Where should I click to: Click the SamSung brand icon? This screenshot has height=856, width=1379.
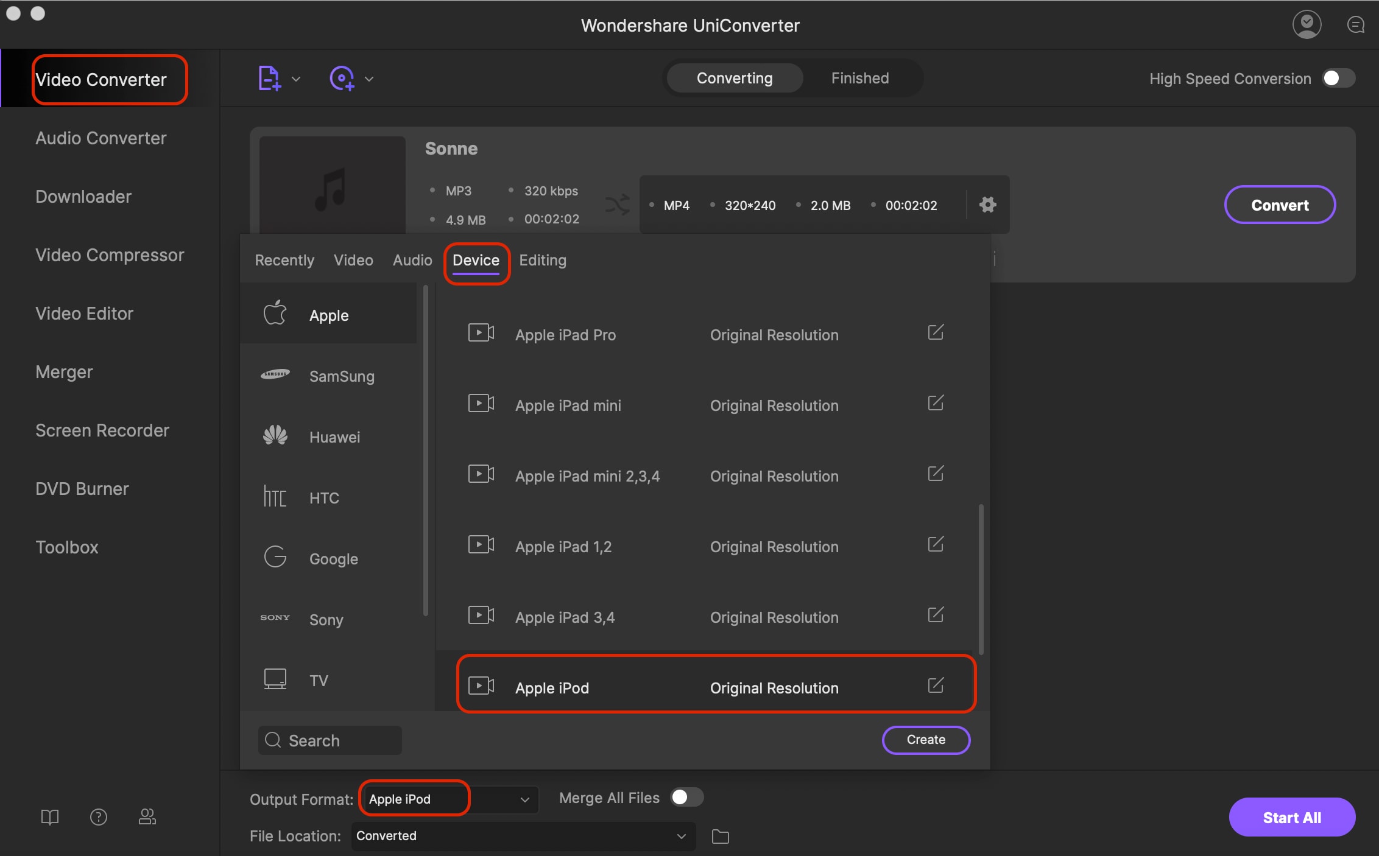pos(275,375)
